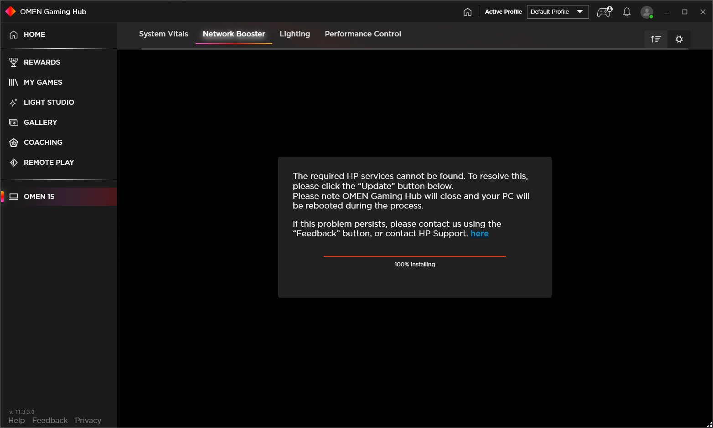713x428 pixels.
Task: Open Feedback link
Action: pos(50,420)
